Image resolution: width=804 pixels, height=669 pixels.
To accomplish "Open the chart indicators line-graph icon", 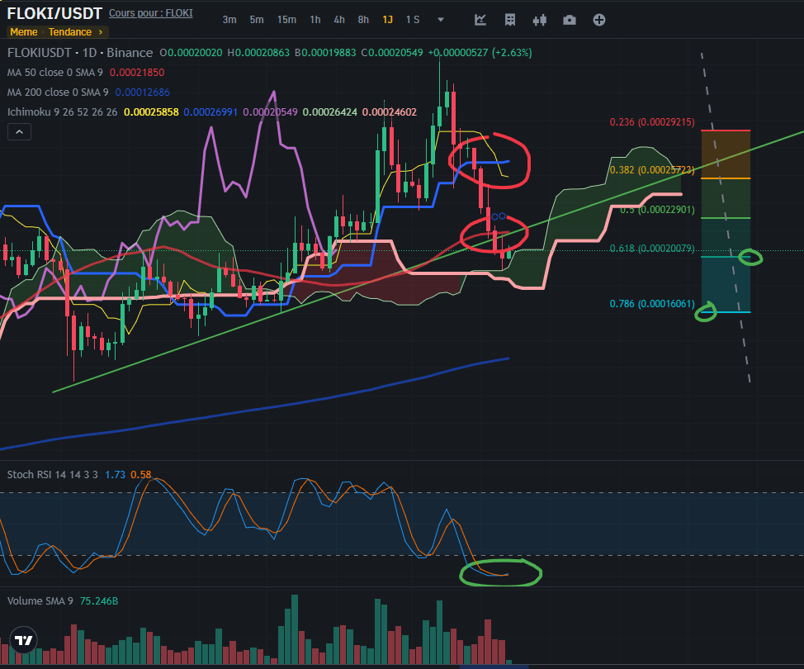I will (x=480, y=20).
